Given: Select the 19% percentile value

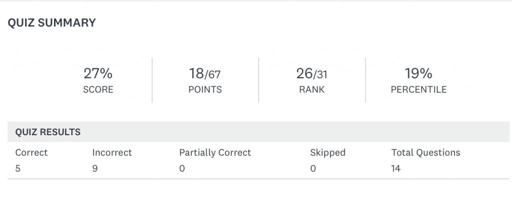Looking at the screenshot, I should [x=418, y=74].
